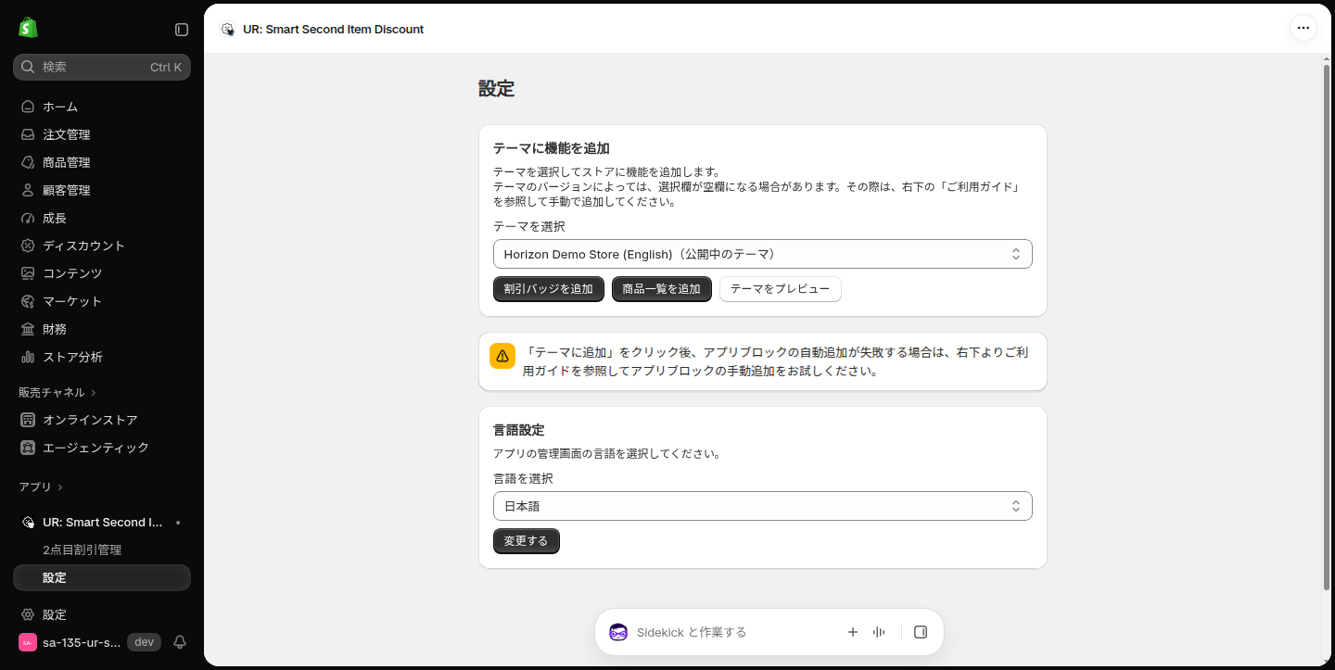Click the notification bell icon
The height and width of the screenshot is (670, 1335).
point(180,642)
